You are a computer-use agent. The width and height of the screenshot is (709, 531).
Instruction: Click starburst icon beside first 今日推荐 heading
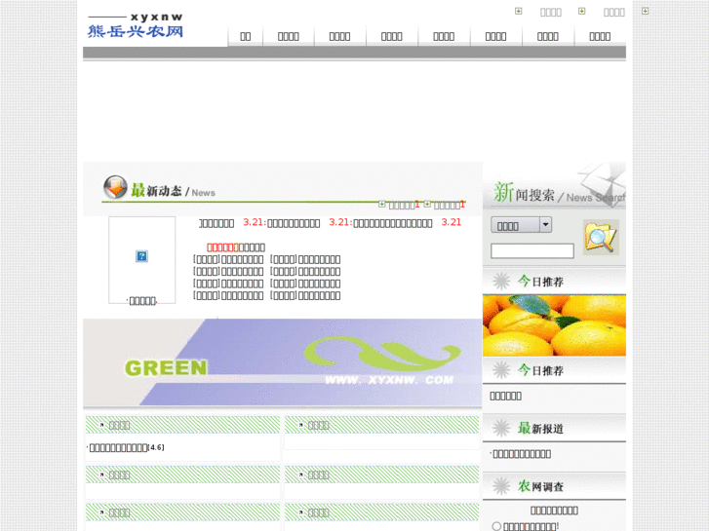pos(501,282)
